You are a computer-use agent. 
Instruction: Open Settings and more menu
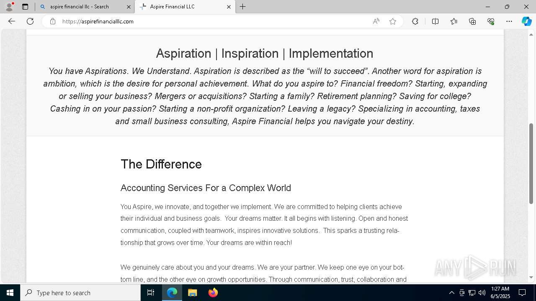click(x=509, y=21)
